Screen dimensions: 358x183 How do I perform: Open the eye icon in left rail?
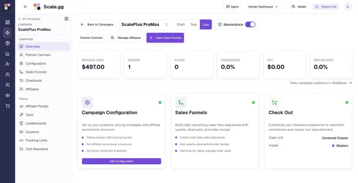point(7,95)
